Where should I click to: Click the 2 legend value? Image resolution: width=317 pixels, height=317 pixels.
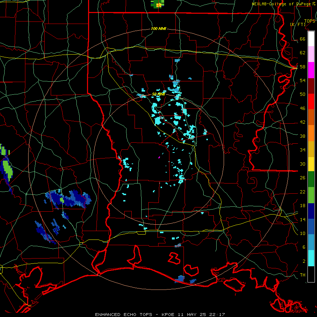coord(304,261)
